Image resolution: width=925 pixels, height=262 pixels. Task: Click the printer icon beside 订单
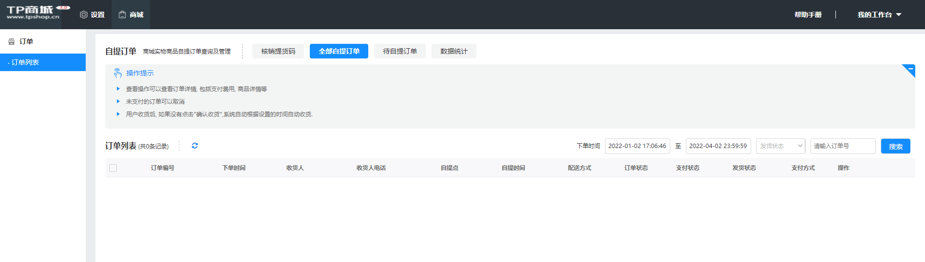(x=11, y=41)
